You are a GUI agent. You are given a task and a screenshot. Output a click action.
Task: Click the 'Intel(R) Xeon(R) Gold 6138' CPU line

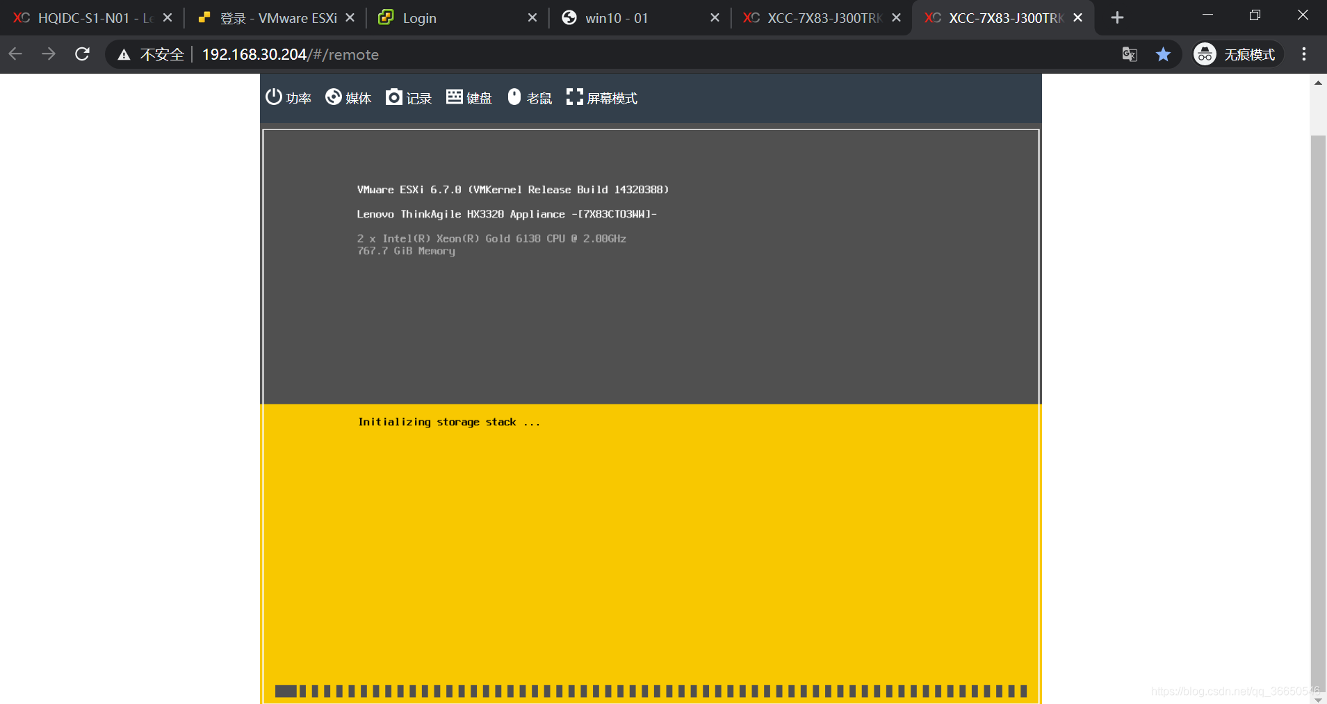[491, 238]
